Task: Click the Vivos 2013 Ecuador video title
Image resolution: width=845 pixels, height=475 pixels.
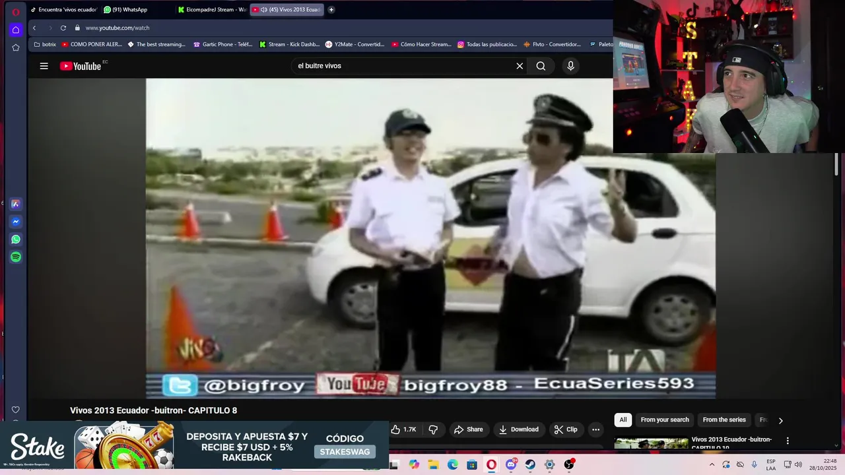Action: pos(154,410)
